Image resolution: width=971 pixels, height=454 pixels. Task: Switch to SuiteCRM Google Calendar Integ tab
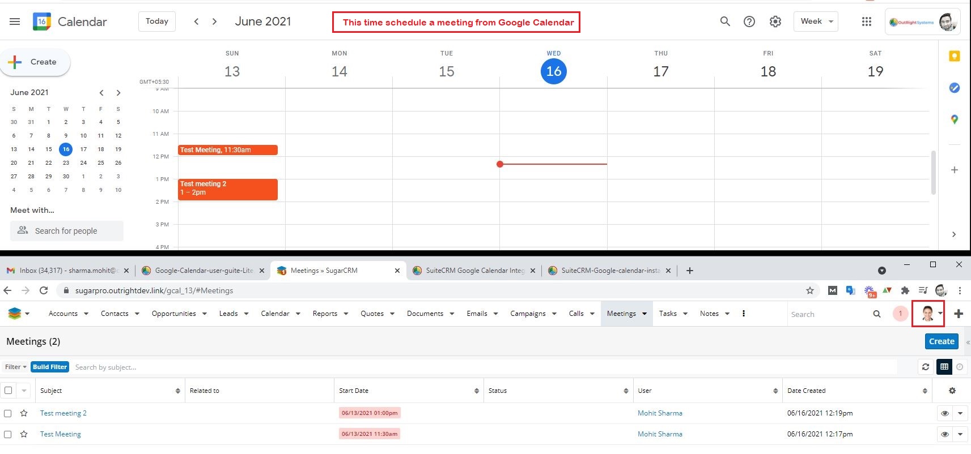click(475, 271)
